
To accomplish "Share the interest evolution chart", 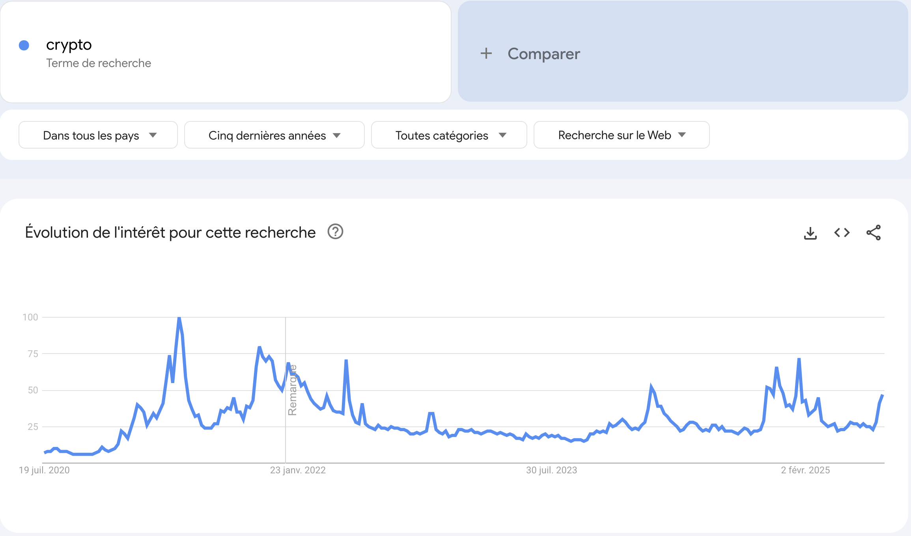I will point(874,233).
